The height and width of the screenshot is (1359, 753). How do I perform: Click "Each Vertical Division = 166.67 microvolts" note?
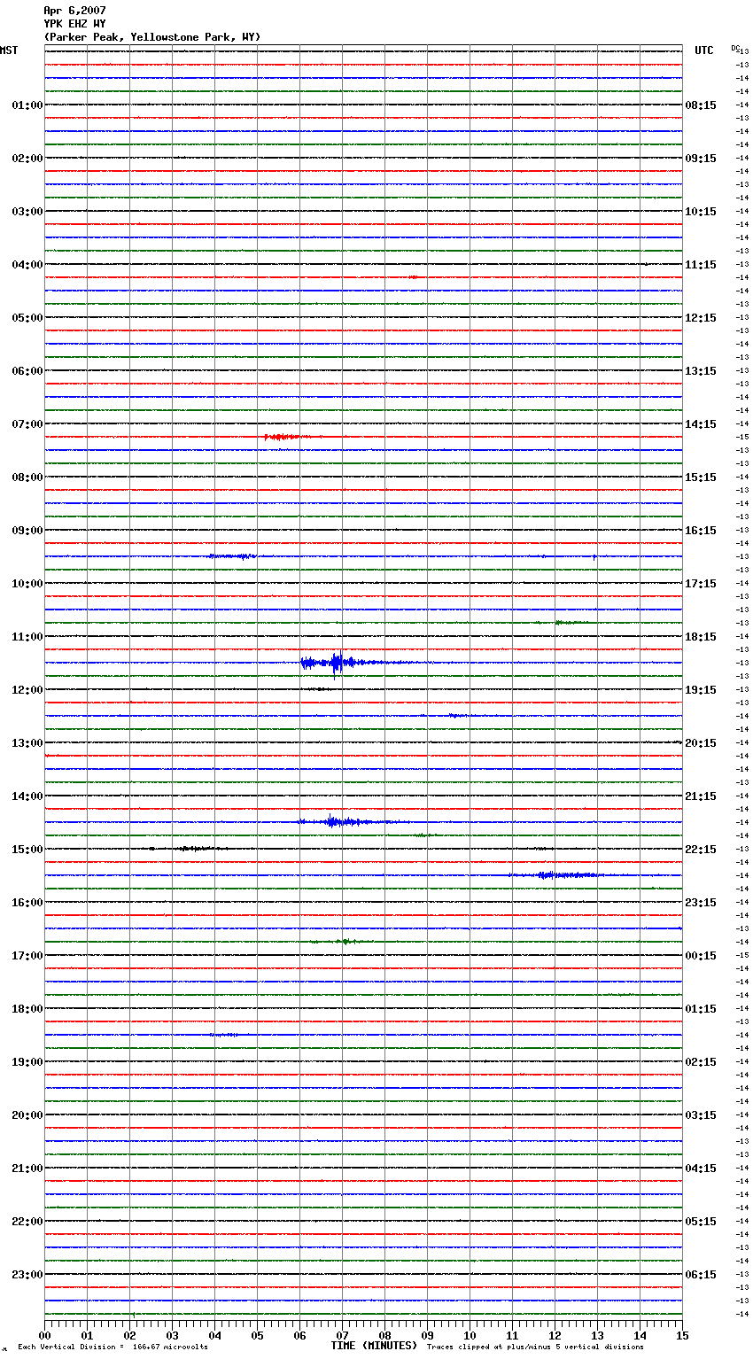point(113,1347)
